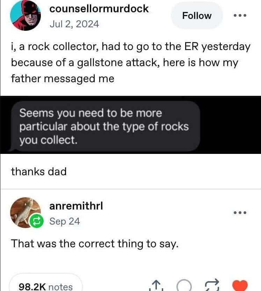Open the anremithrl username link
Viewport: 261px width, 291px height.
pos(76,206)
